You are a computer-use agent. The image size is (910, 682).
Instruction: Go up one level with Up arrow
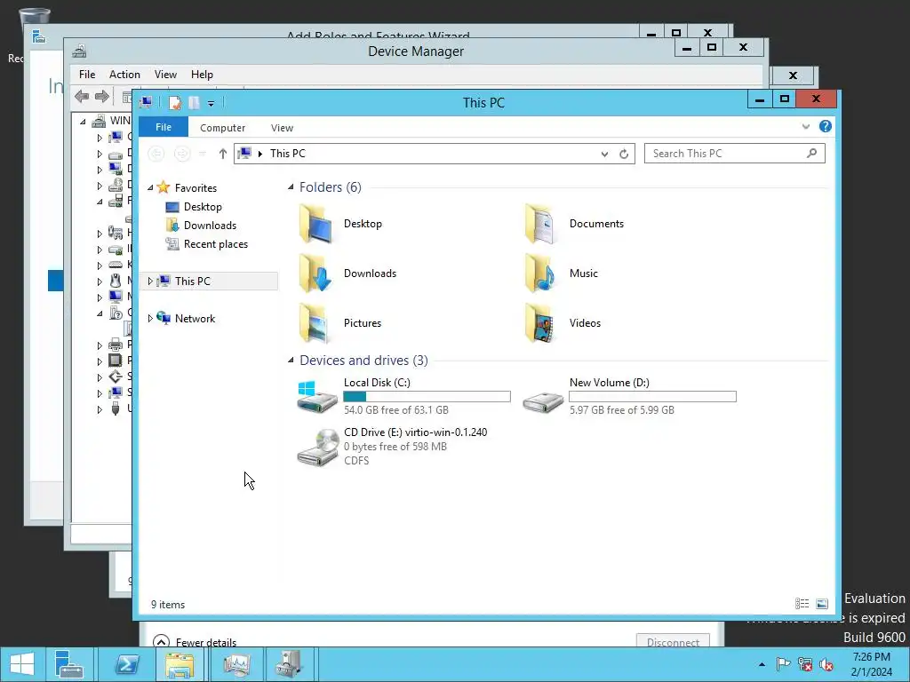click(223, 154)
